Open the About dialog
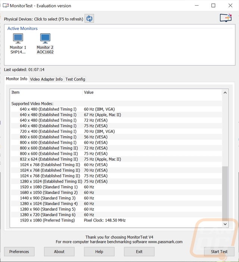The height and width of the screenshot is (262, 239). pyautogui.click(x=59, y=252)
